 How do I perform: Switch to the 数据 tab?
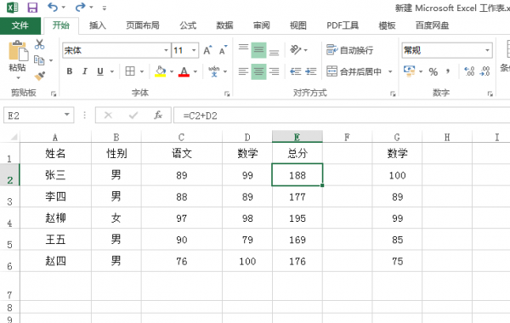(x=224, y=25)
